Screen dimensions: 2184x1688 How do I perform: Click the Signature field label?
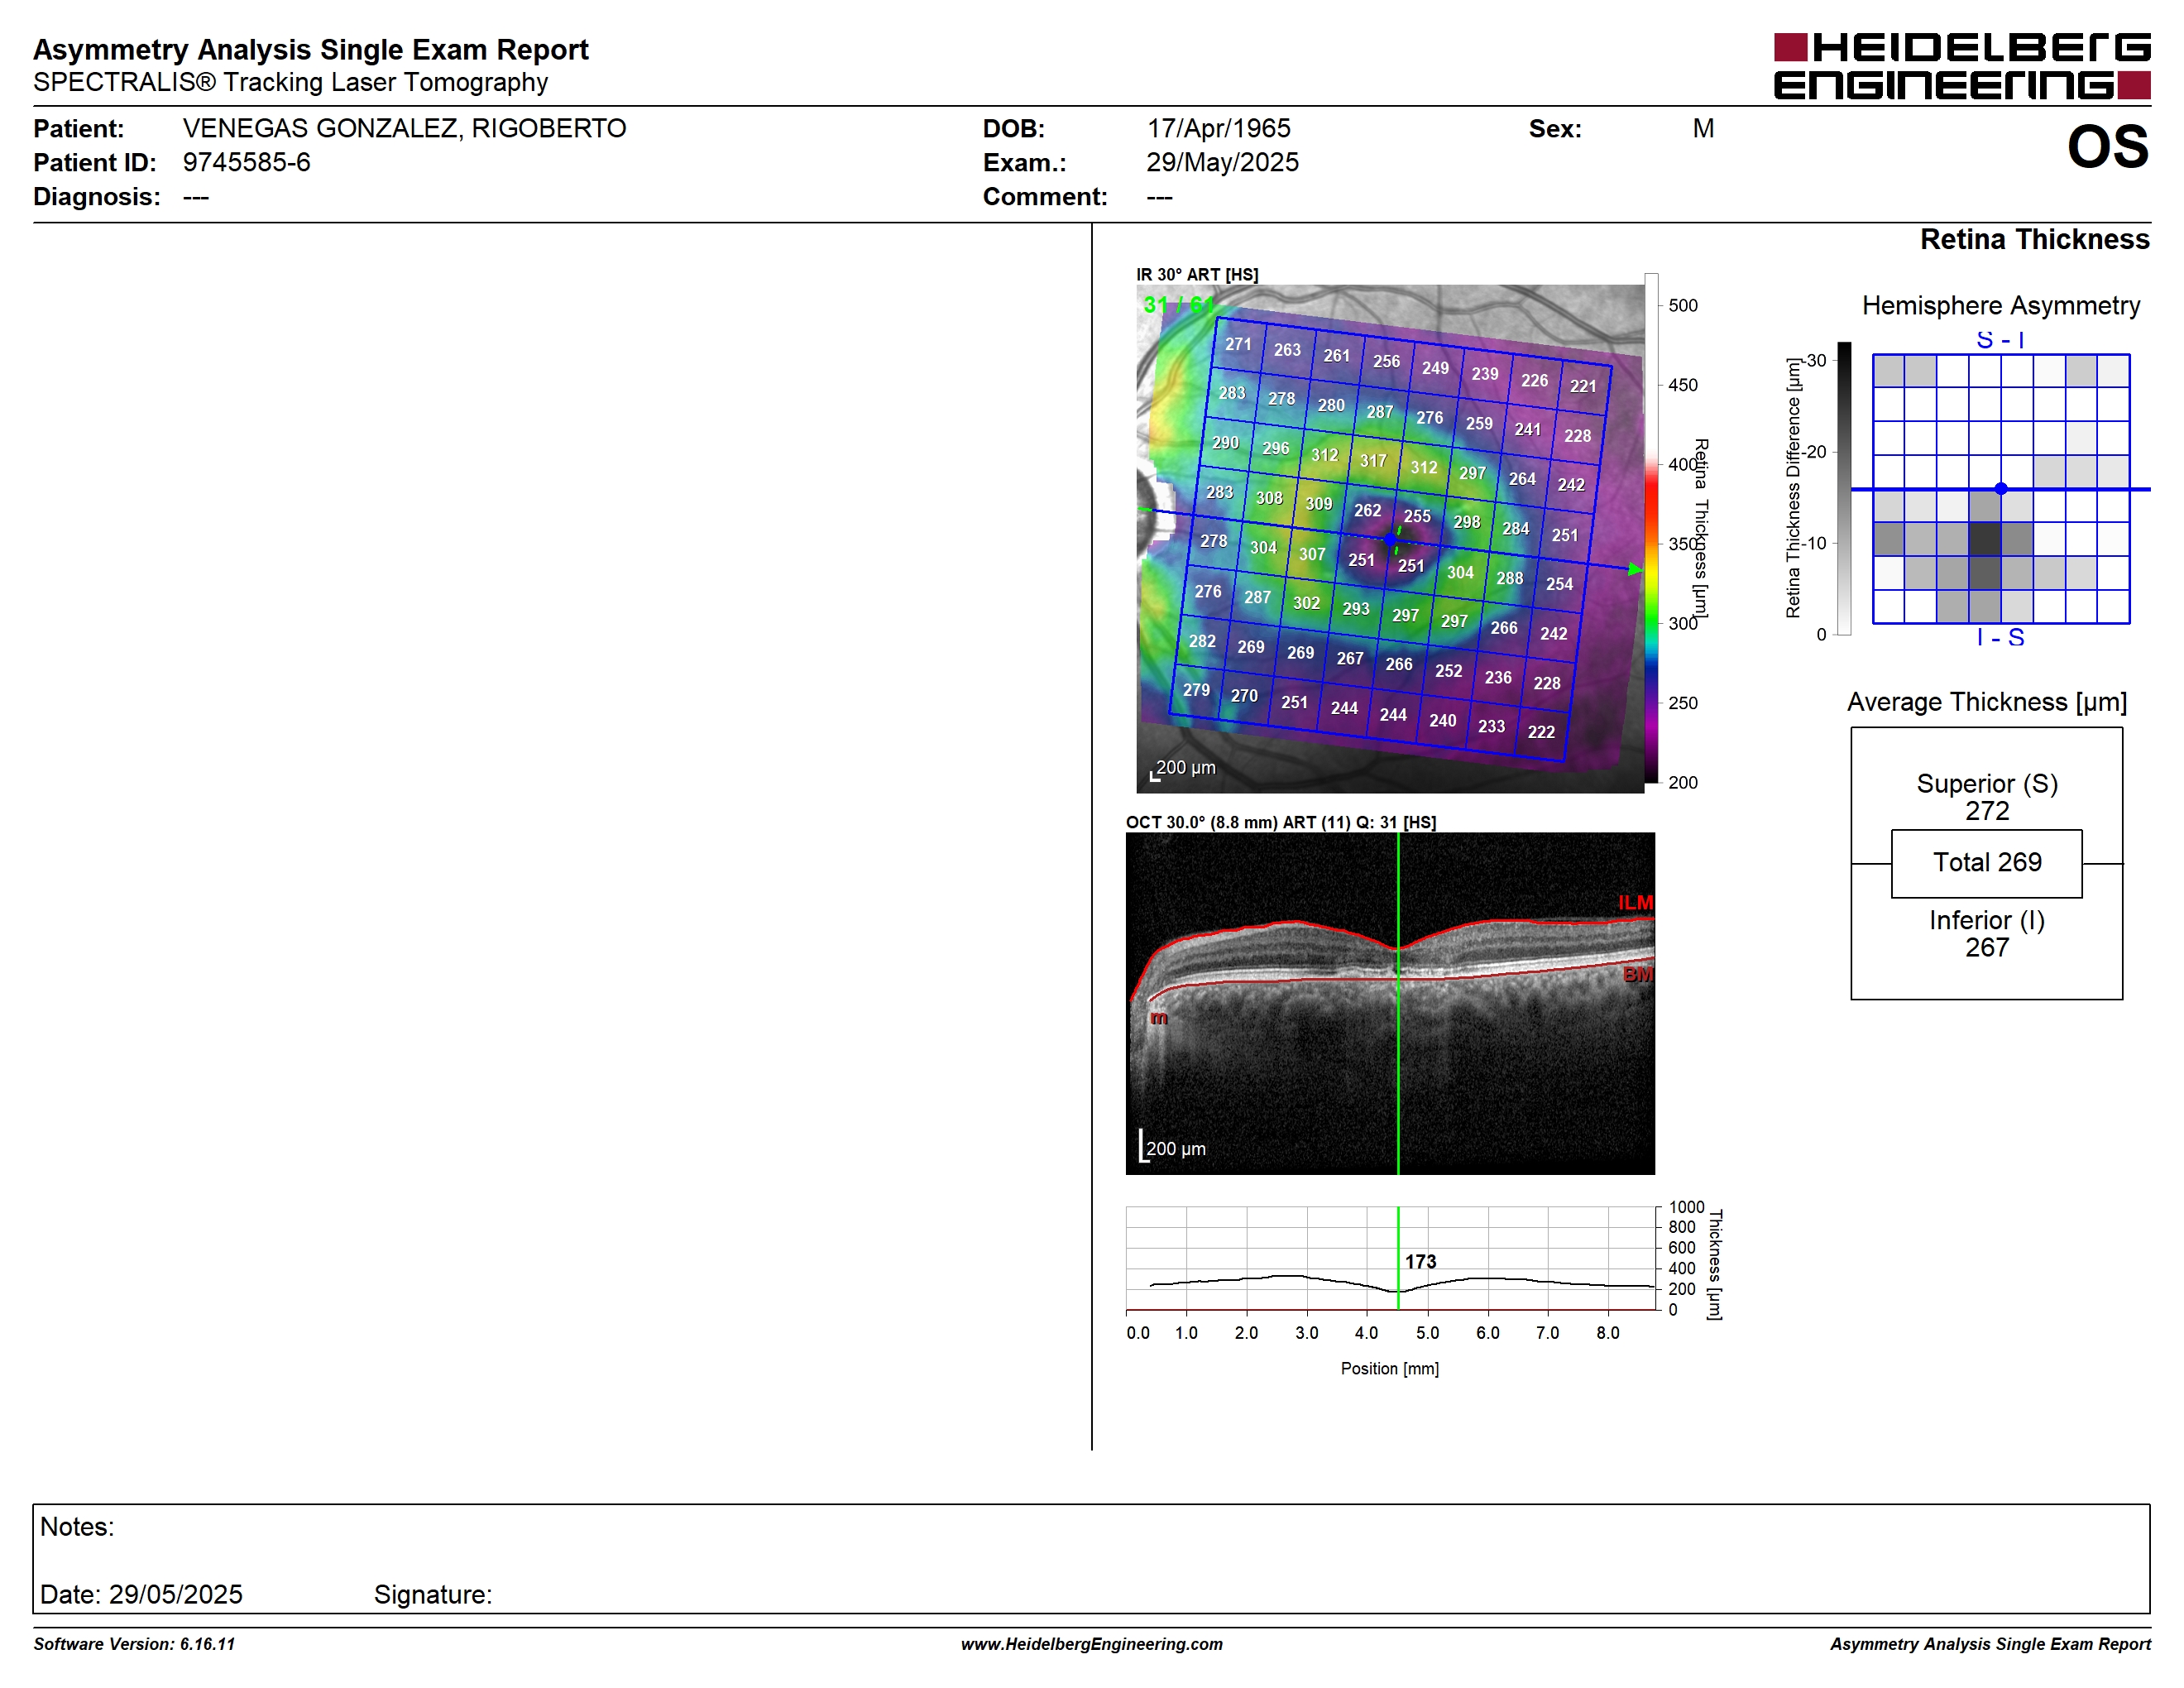point(433,1594)
